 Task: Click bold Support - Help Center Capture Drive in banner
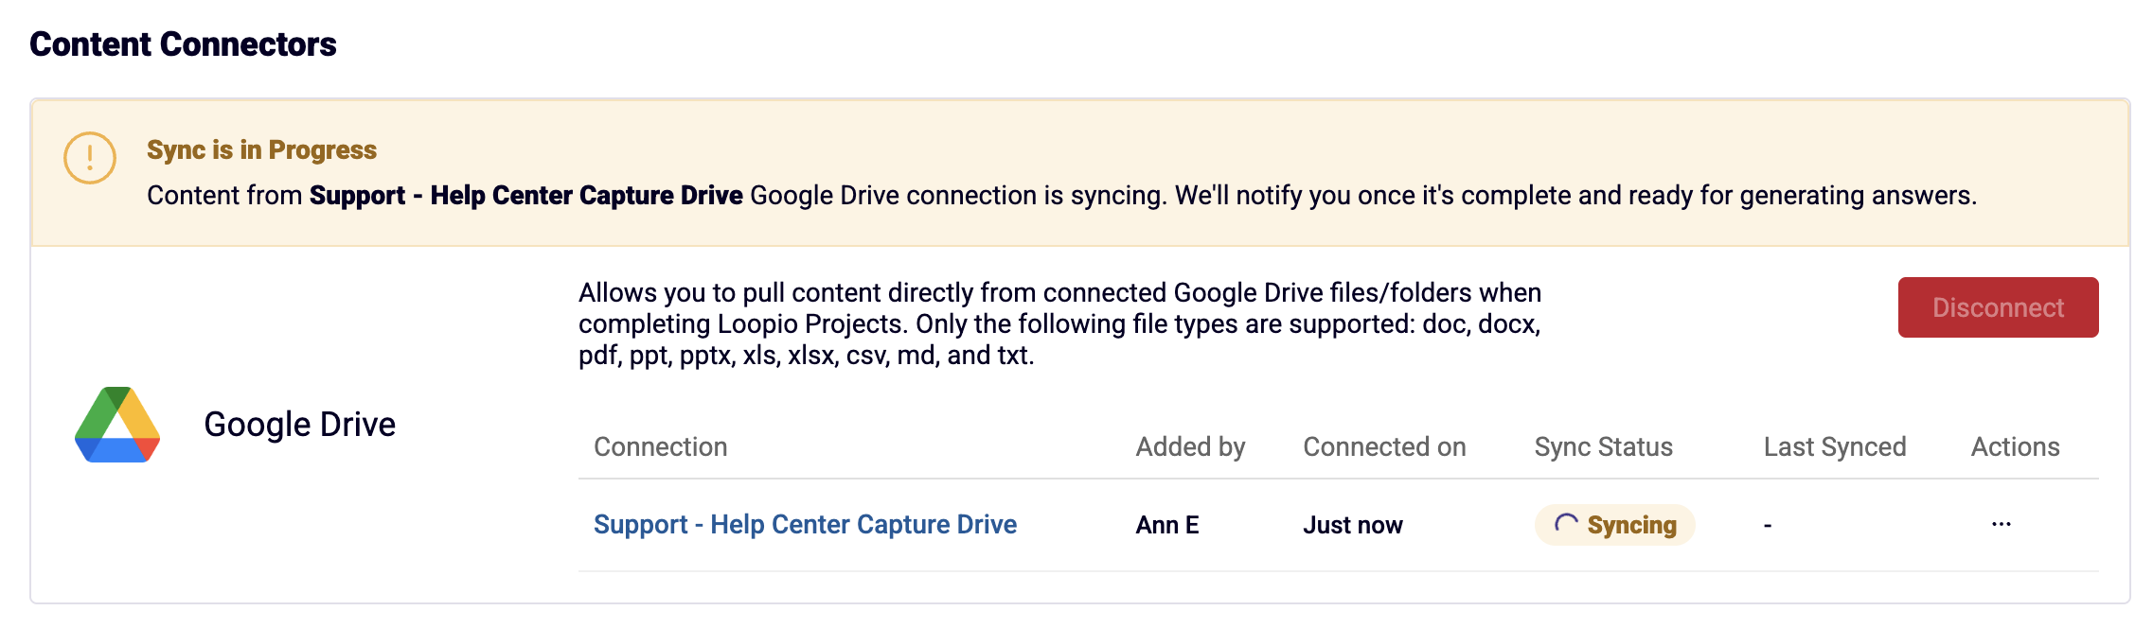(525, 195)
